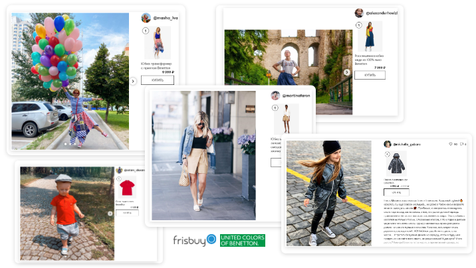Open the red polo shirt product thumbnail
Screen dimensions: 476x268
click(127, 188)
